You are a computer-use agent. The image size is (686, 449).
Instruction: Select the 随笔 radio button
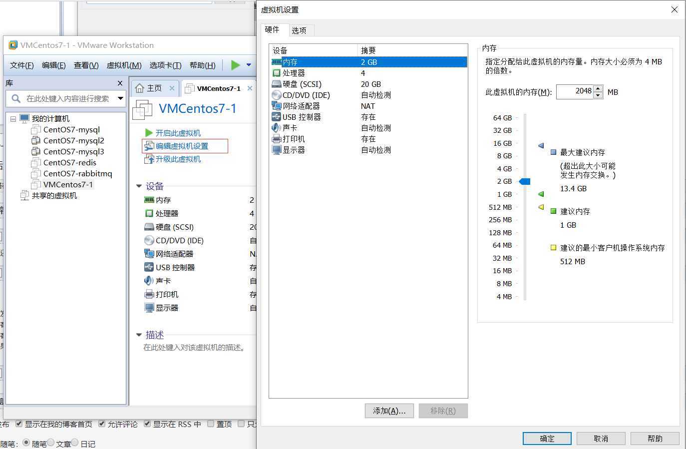(x=26, y=443)
